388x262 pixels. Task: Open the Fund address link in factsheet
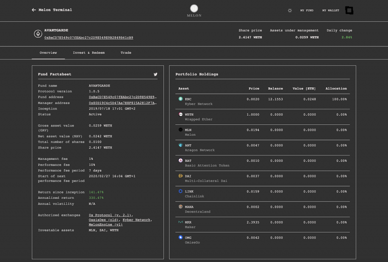pyautogui.click(x=122, y=97)
